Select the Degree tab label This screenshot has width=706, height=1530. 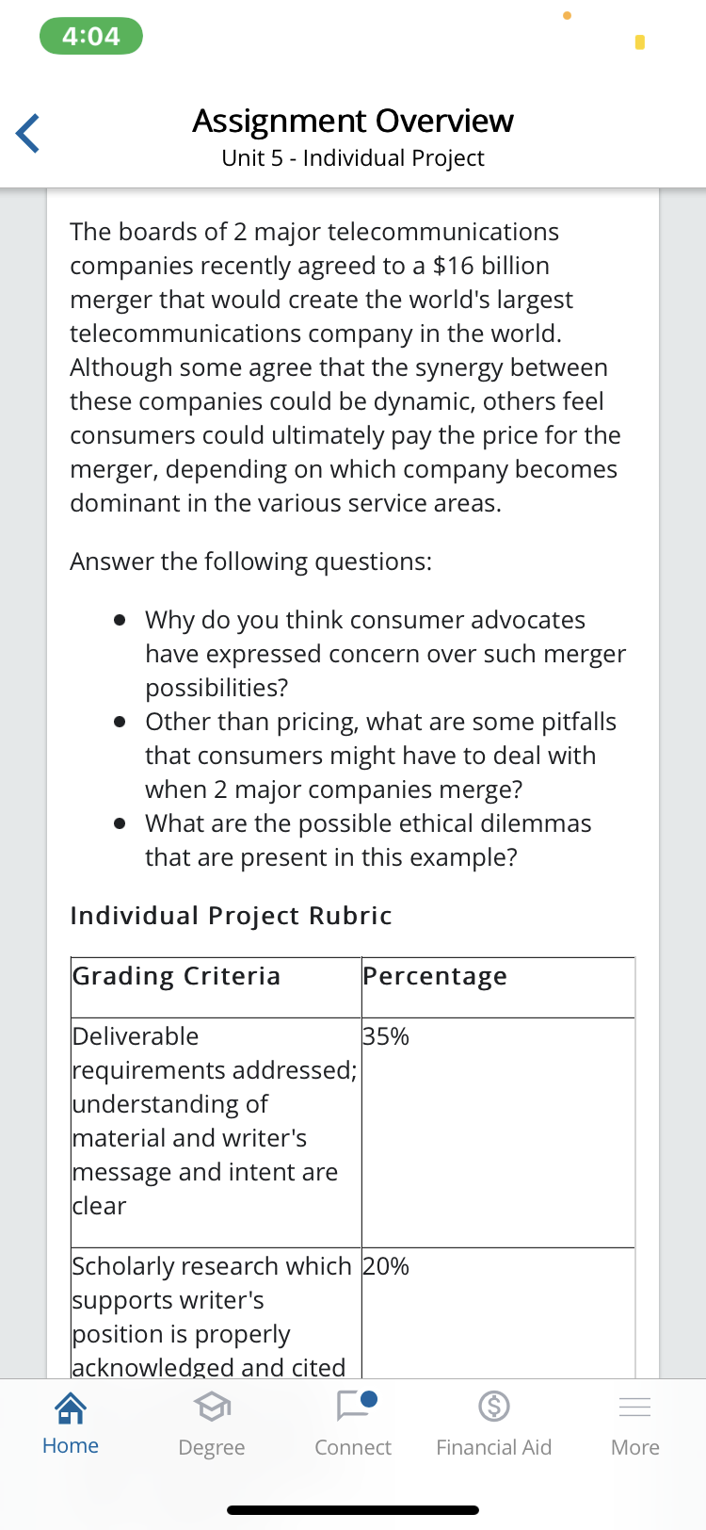tap(212, 1447)
